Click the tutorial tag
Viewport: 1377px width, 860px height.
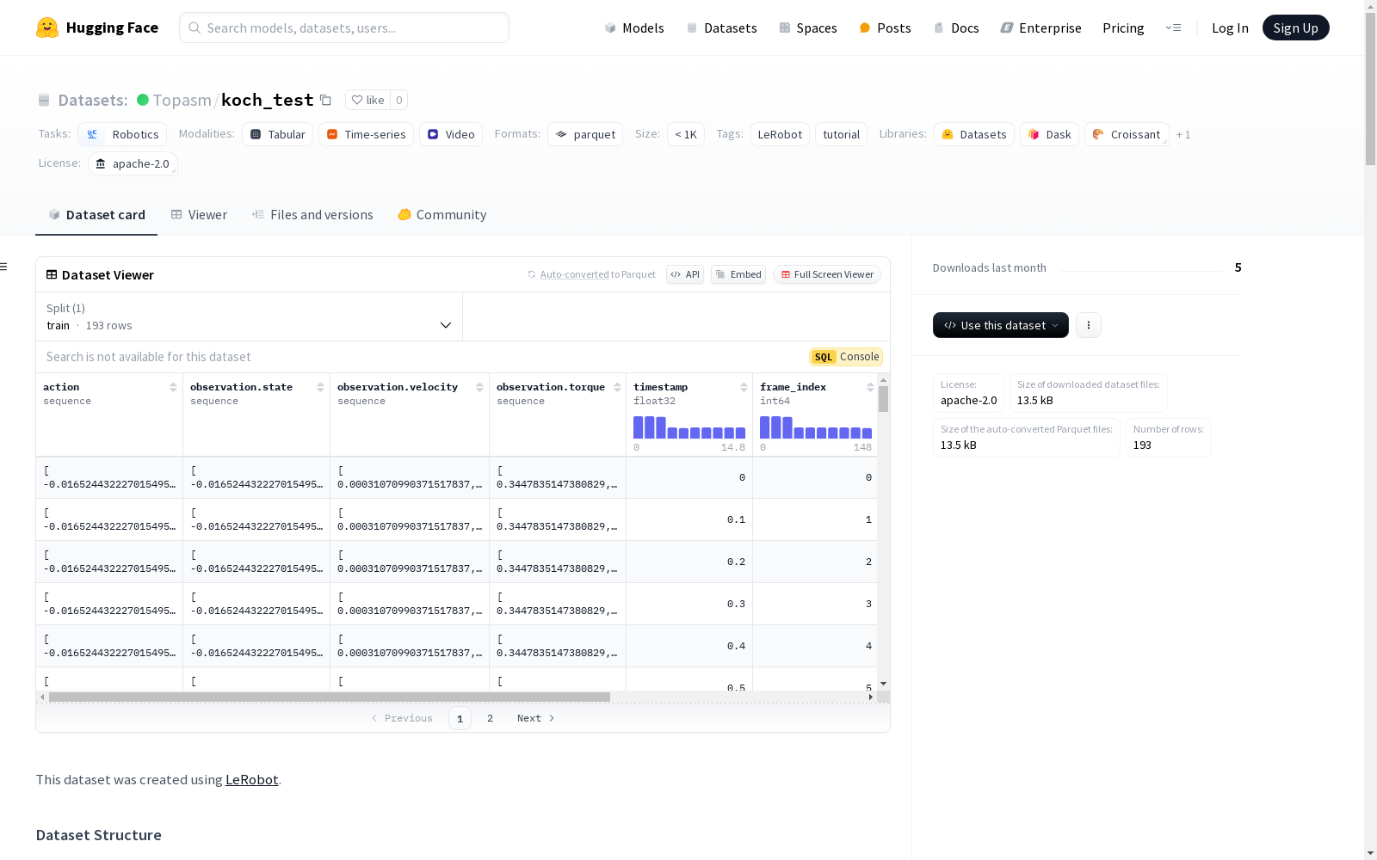841,134
